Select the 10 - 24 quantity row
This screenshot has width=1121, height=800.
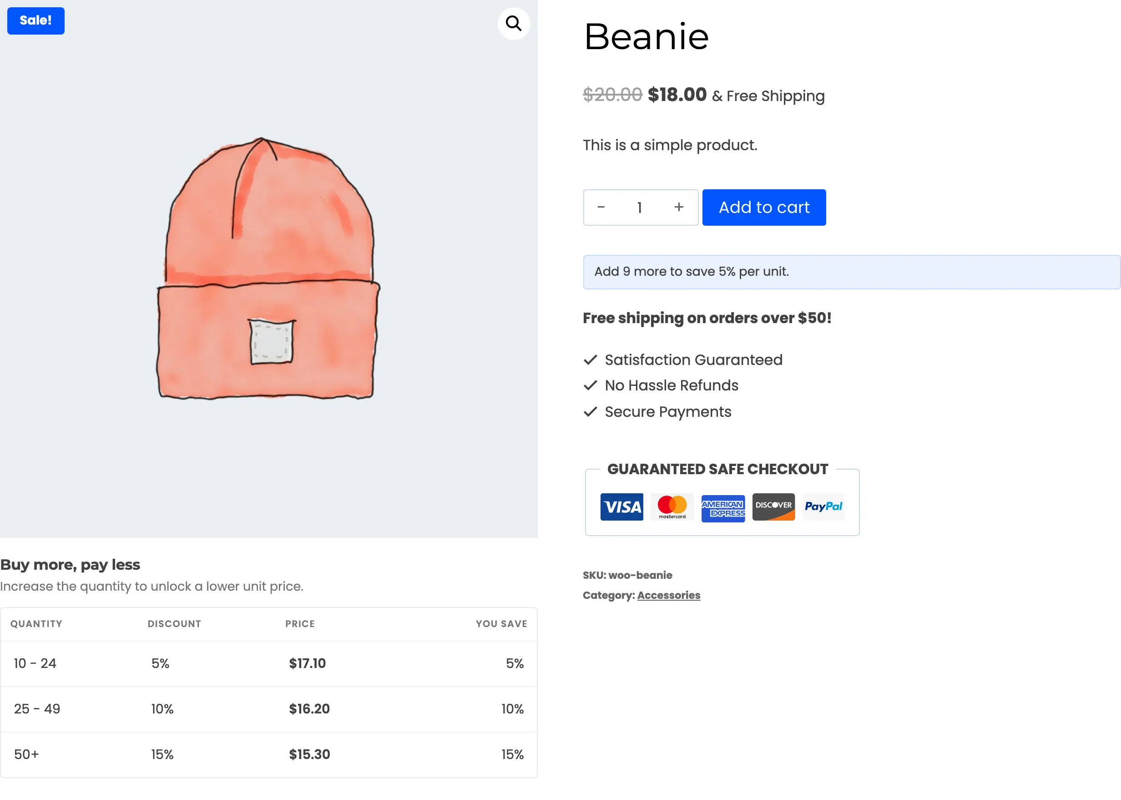coord(268,663)
